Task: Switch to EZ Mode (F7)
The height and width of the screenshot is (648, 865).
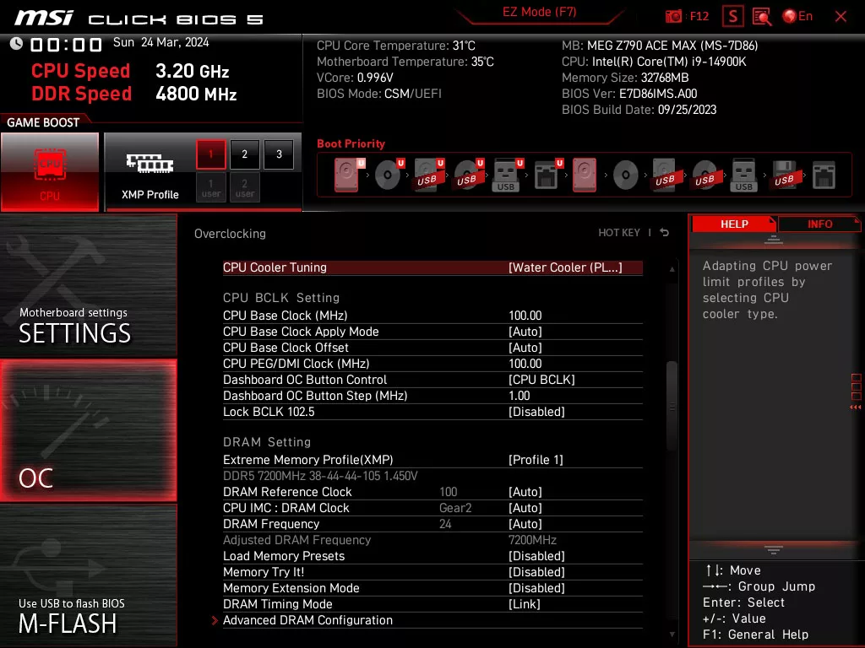Action: click(x=539, y=12)
